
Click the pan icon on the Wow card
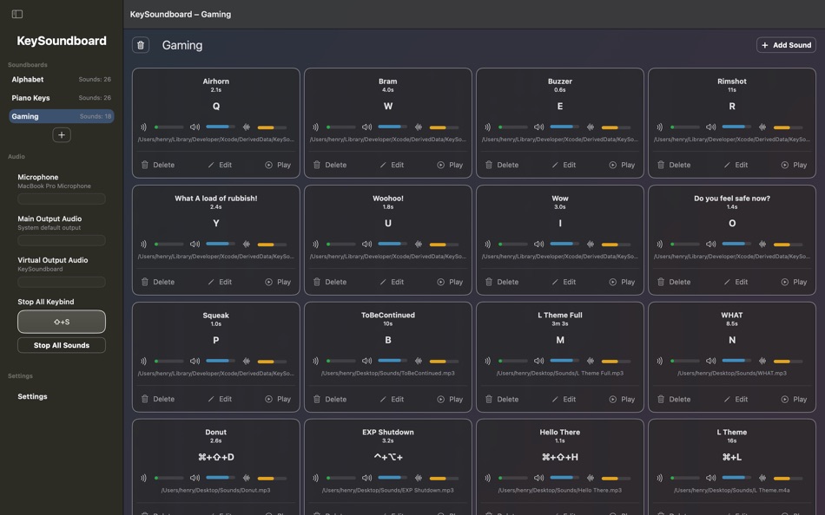click(x=590, y=242)
